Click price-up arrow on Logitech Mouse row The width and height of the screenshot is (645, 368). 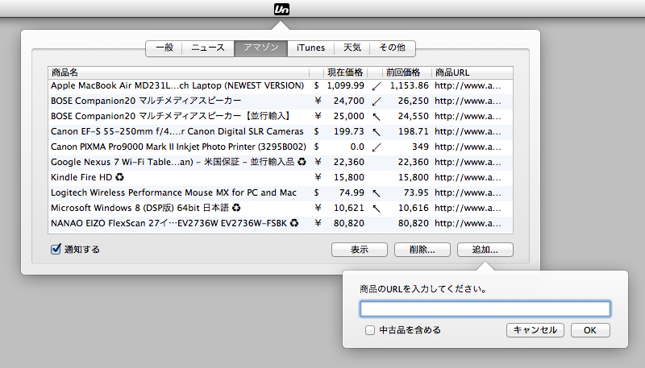376,192
